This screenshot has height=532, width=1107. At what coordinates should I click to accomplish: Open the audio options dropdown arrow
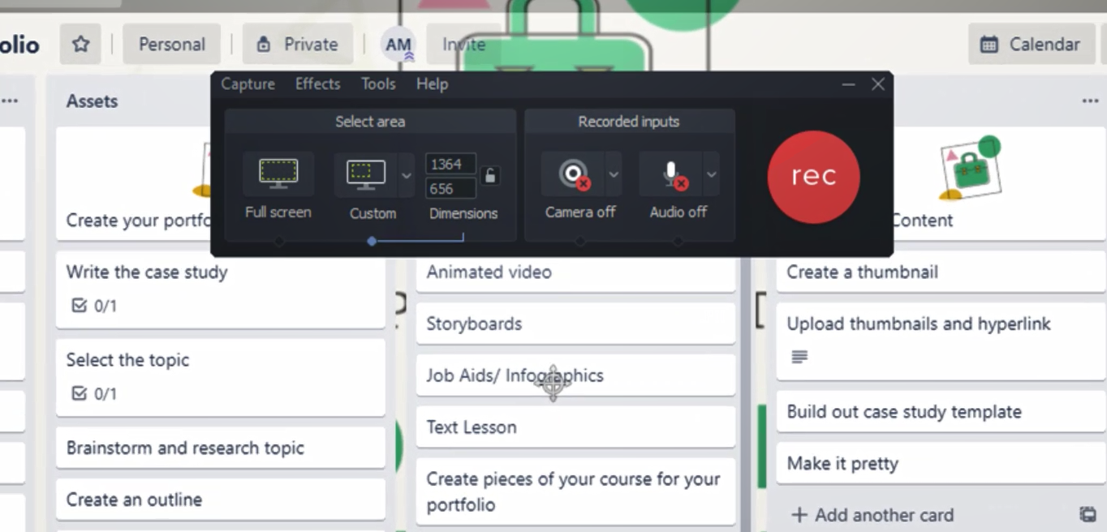(x=711, y=174)
